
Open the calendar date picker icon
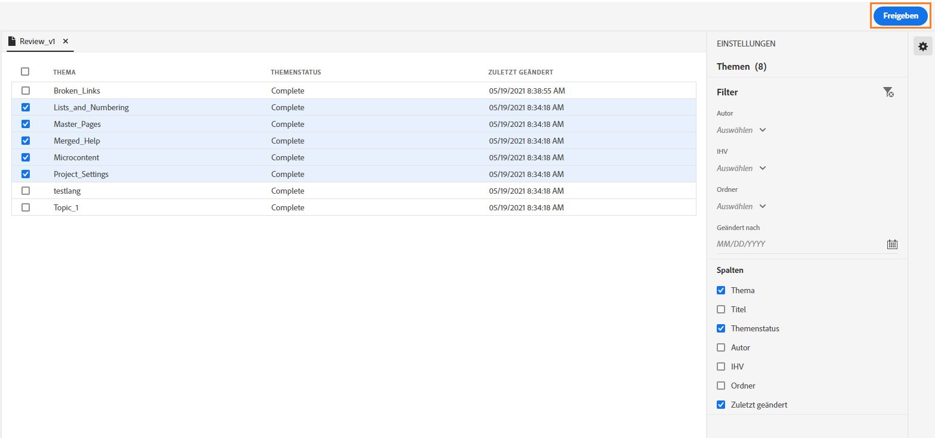892,244
